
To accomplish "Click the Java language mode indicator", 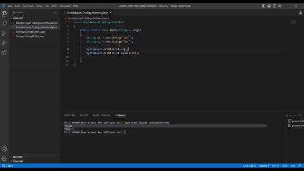I will tap(293, 166).
